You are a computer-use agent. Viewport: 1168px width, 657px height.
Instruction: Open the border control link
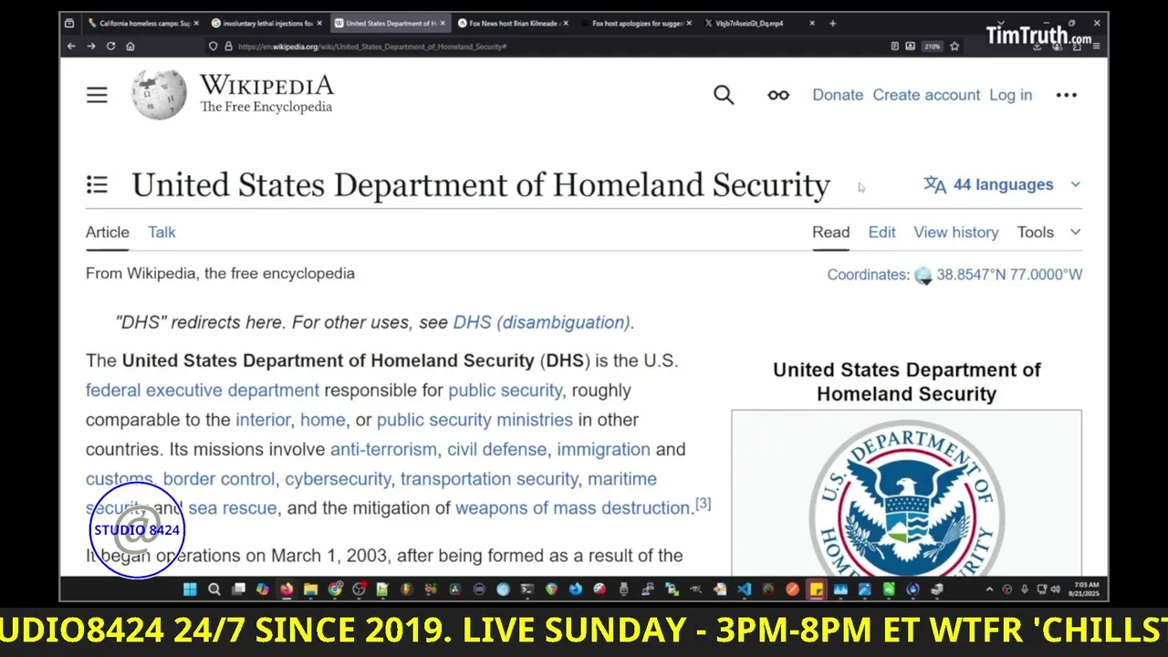[219, 479]
